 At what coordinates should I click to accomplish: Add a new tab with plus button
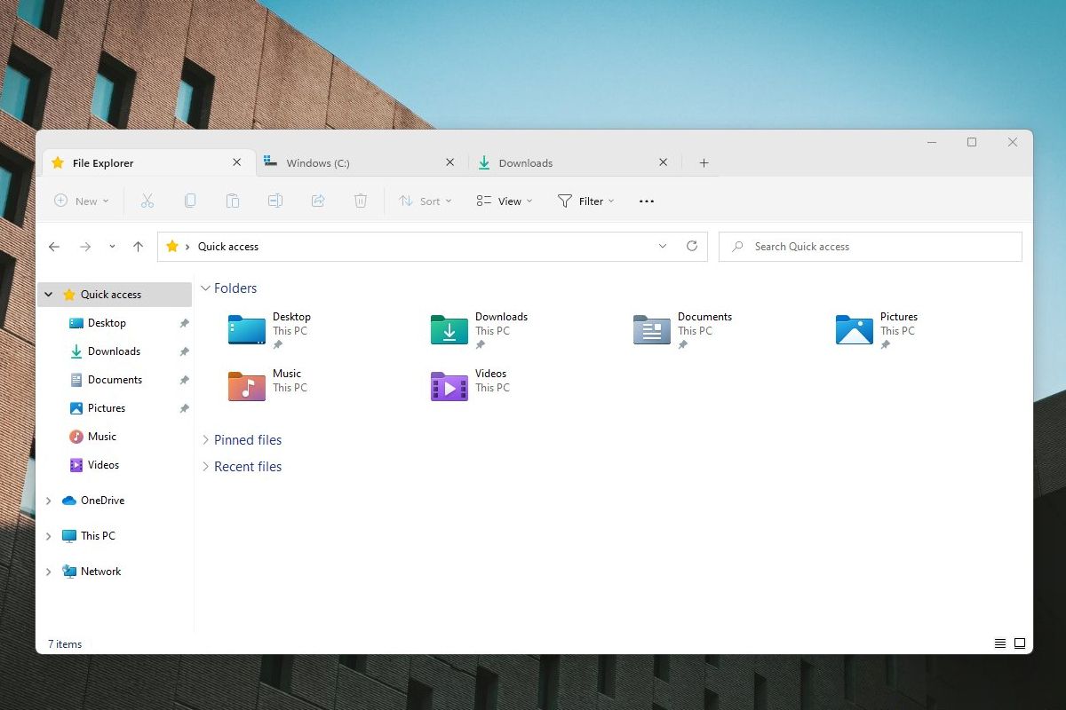pyautogui.click(x=704, y=162)
